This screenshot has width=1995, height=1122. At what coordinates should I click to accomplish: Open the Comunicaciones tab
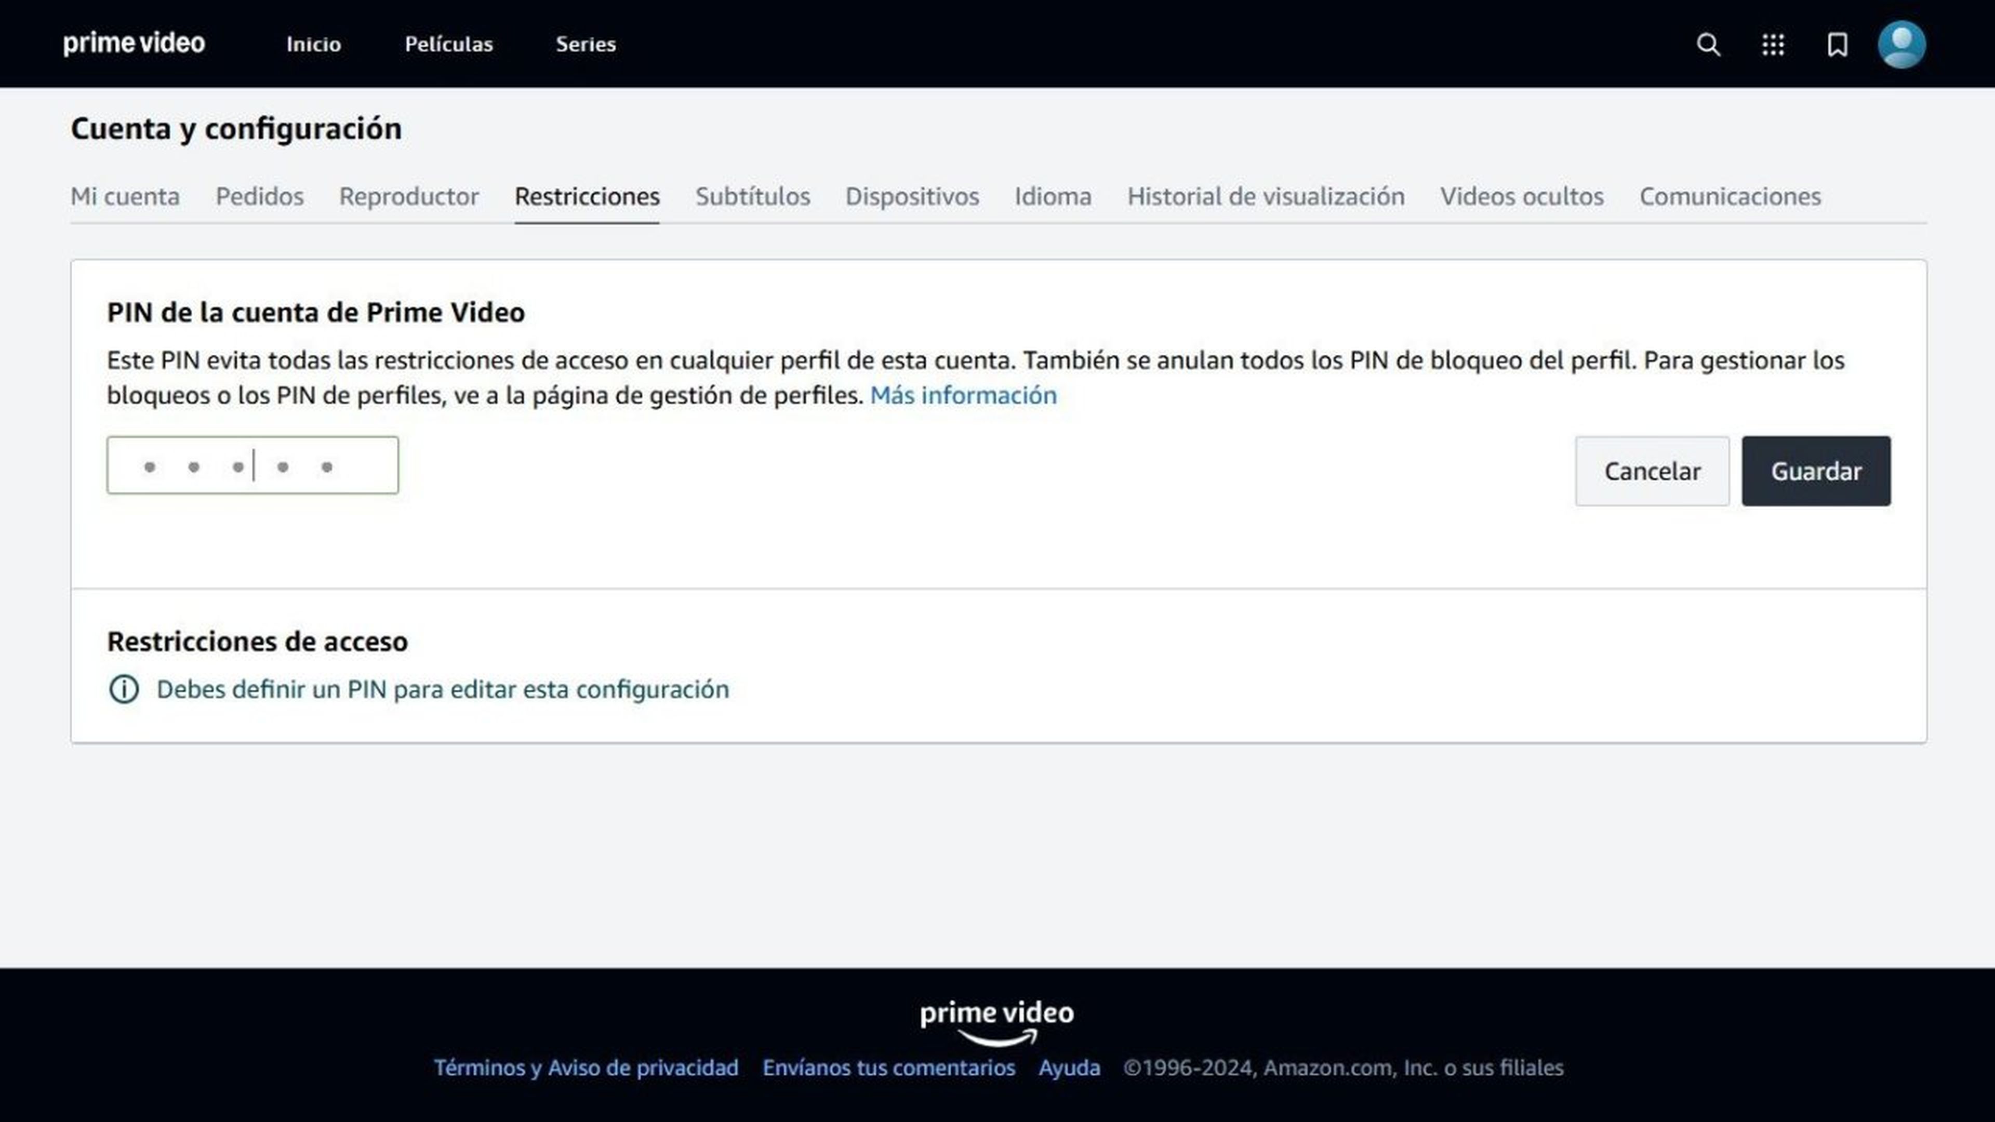pos(1730,197)
